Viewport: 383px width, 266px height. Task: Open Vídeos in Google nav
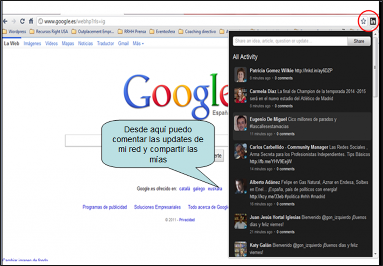coord(51,43)
